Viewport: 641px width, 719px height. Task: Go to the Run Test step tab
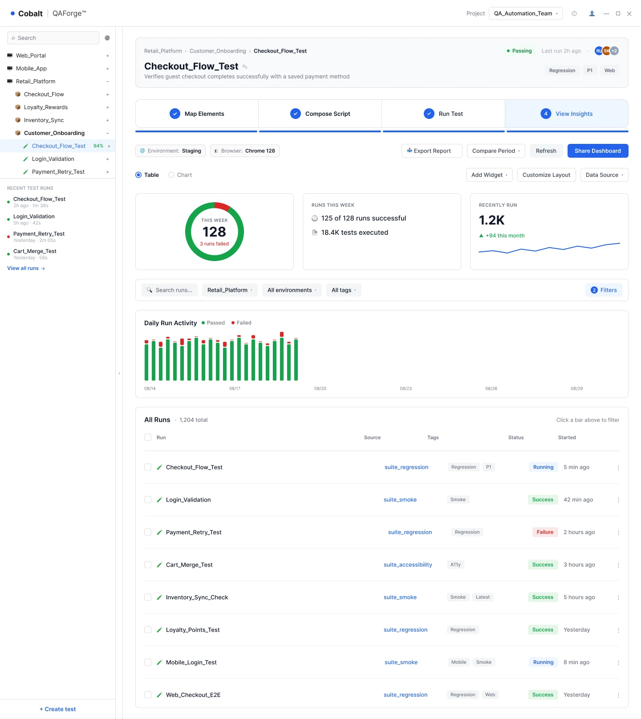tap(443, 114)
